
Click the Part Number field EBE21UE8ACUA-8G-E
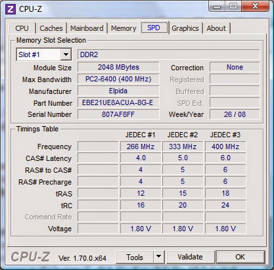(x=118, y=102)
